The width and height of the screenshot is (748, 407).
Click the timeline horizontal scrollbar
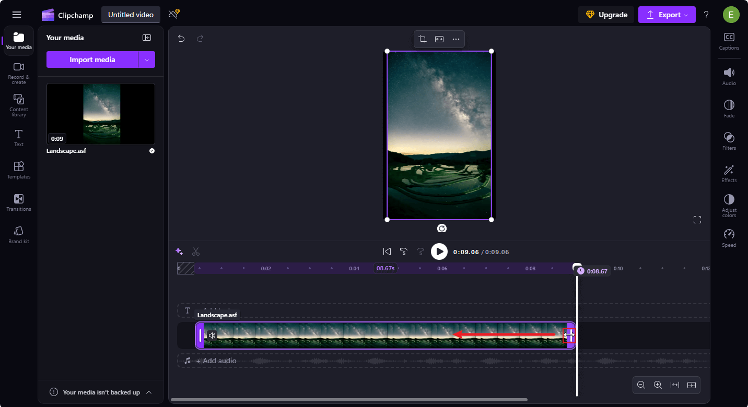tap(349, 400)
